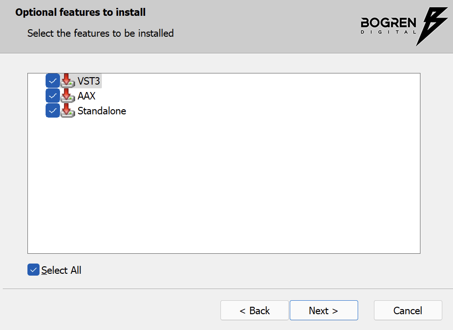Go to the next installer page

324,310
